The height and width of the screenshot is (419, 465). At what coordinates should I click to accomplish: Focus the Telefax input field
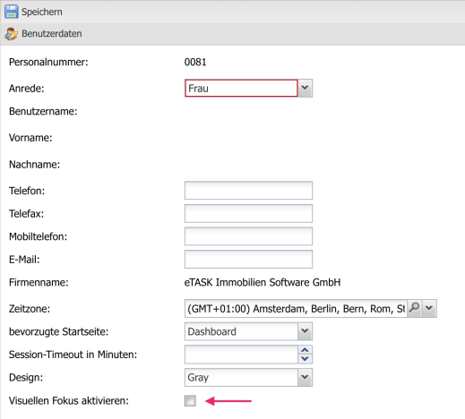click(248, 213)
